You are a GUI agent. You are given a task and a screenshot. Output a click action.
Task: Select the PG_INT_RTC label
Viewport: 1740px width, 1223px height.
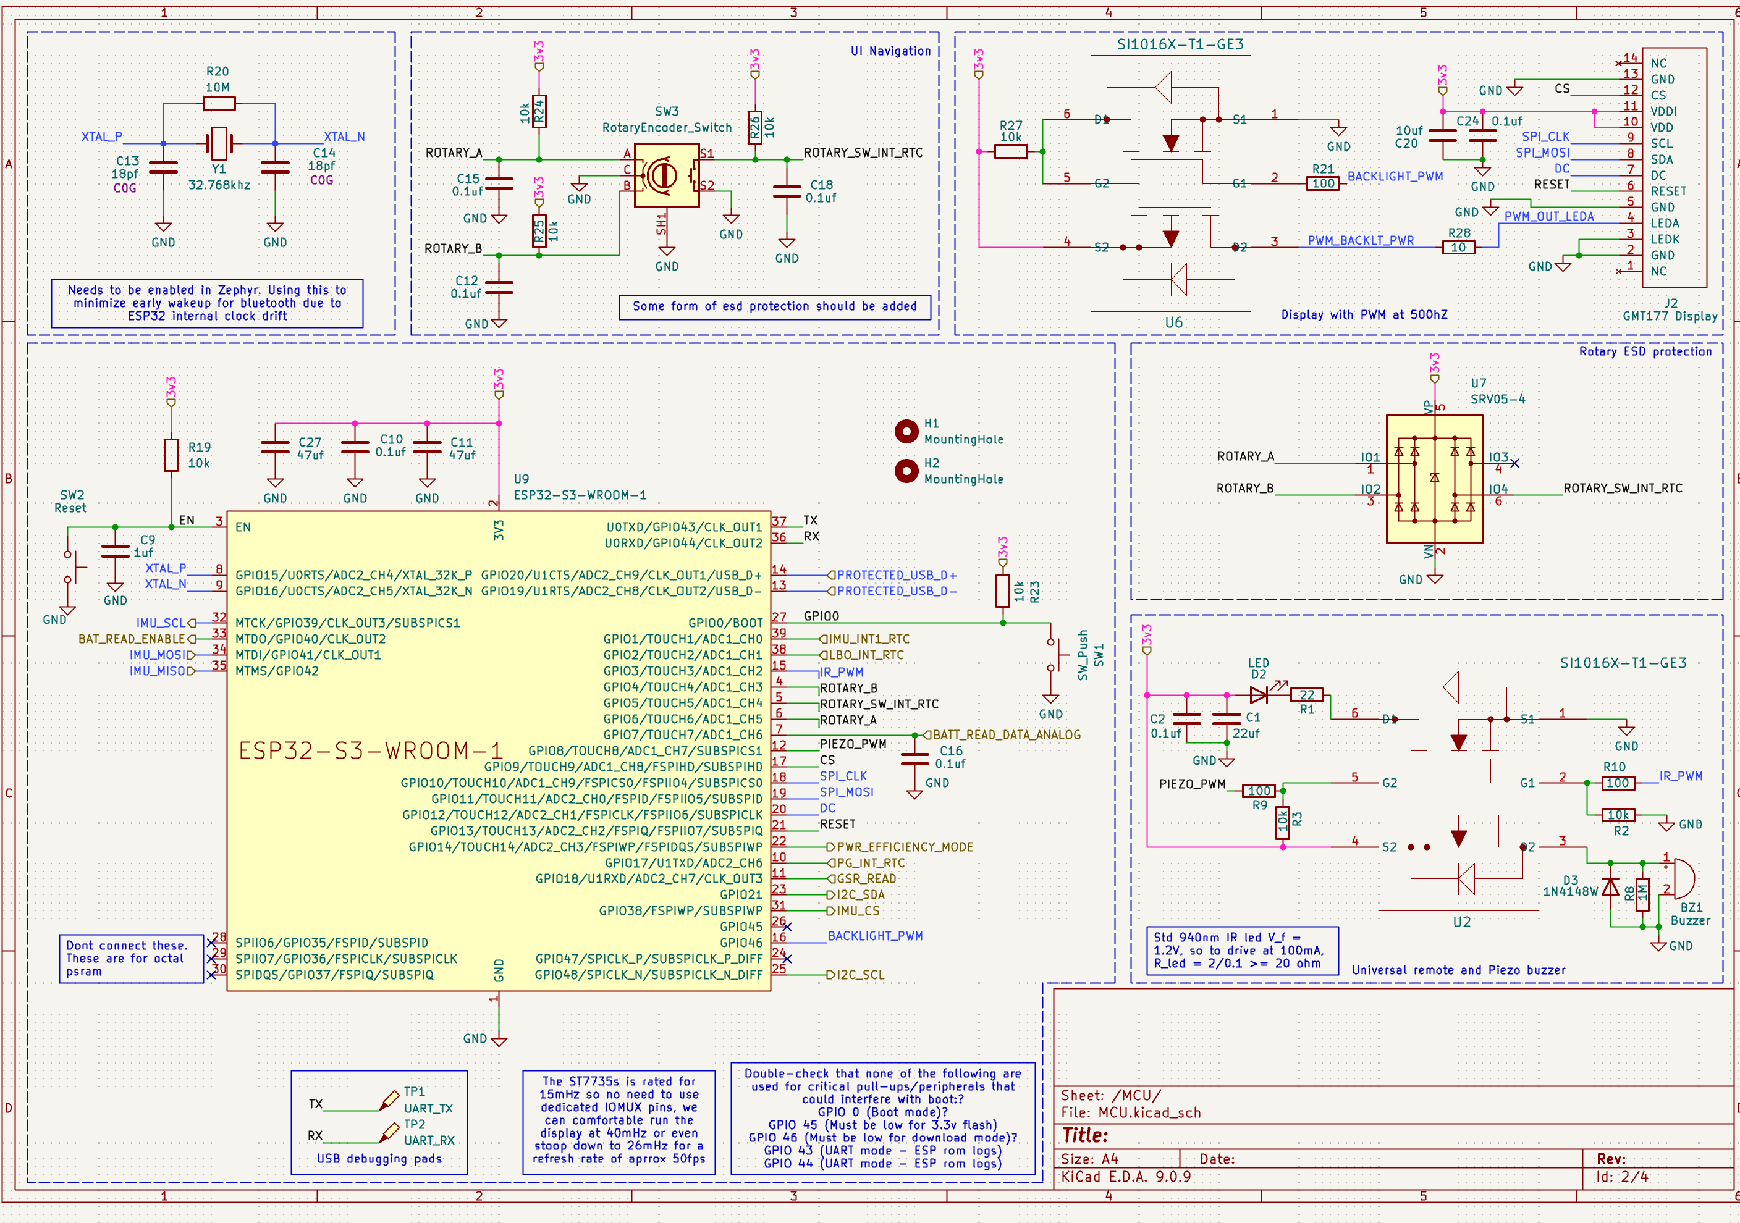pos(866,863)
